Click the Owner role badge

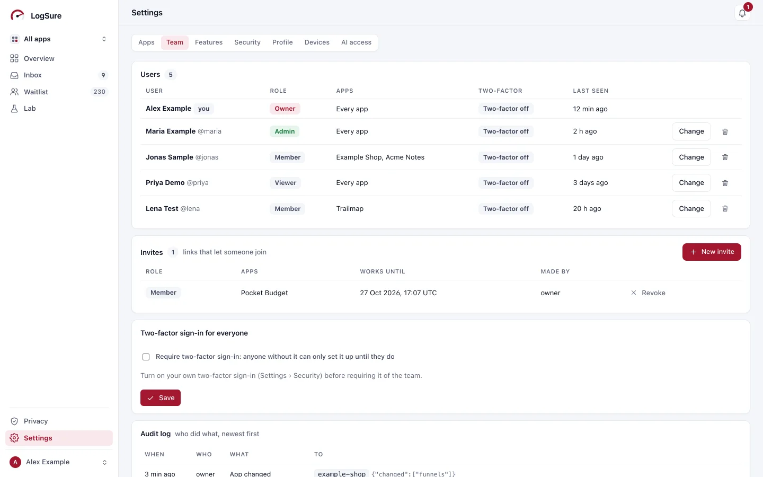click(x=285, y=109)
